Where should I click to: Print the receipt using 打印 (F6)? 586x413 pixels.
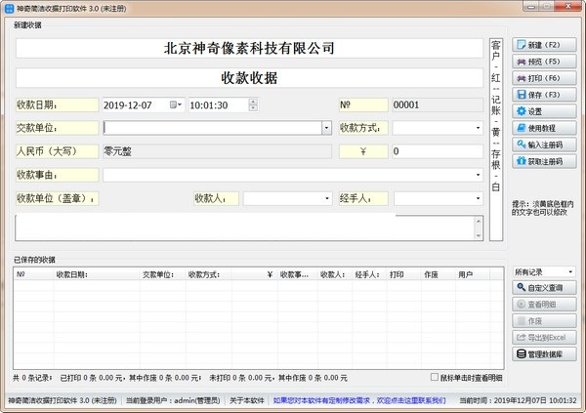coord(544,78)
